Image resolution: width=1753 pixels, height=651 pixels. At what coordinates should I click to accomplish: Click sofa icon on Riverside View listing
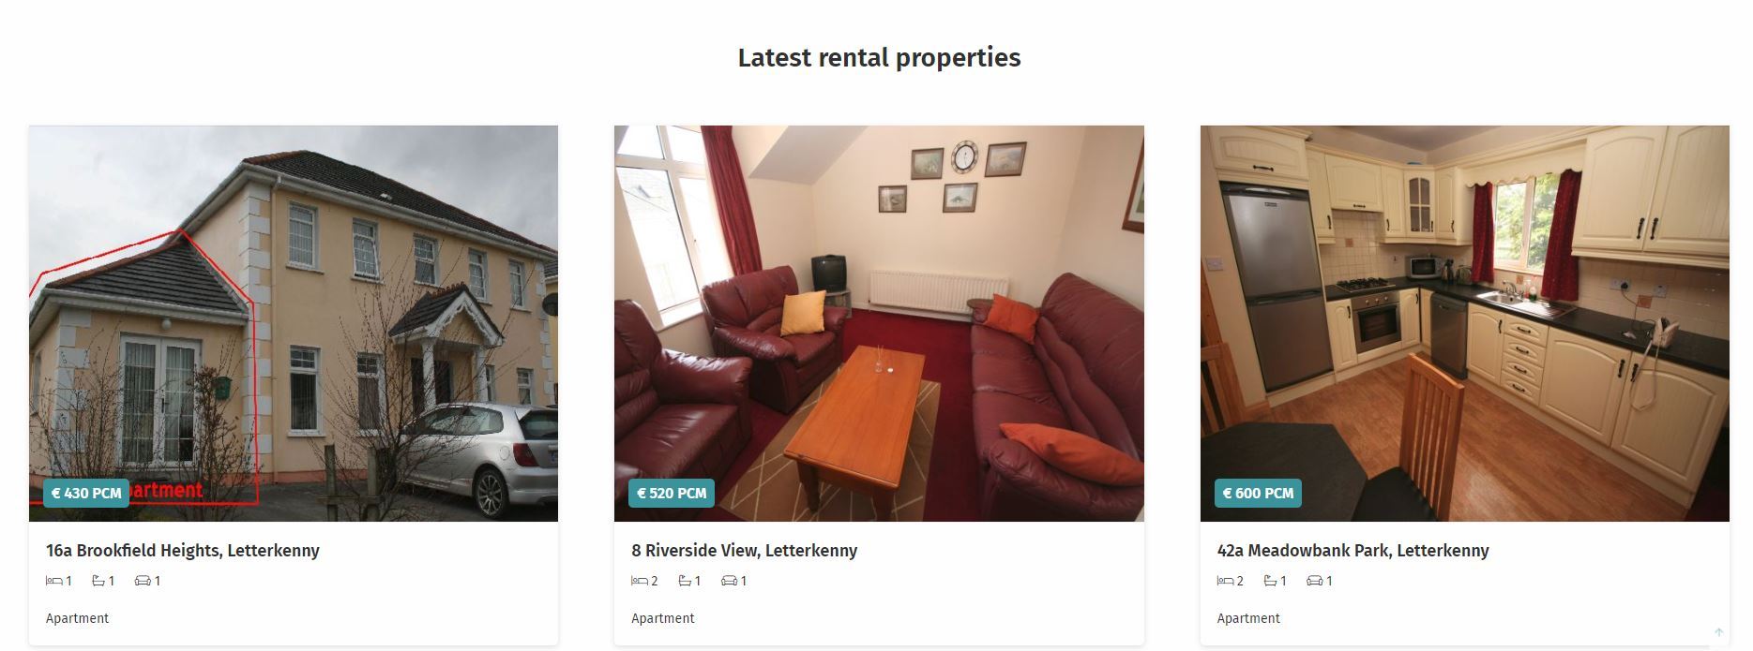click(729, 581)
